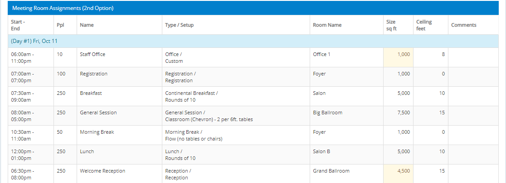Click the Size sq ft column header
Viewport: 506px width, 183px height.
click(390, 25)
